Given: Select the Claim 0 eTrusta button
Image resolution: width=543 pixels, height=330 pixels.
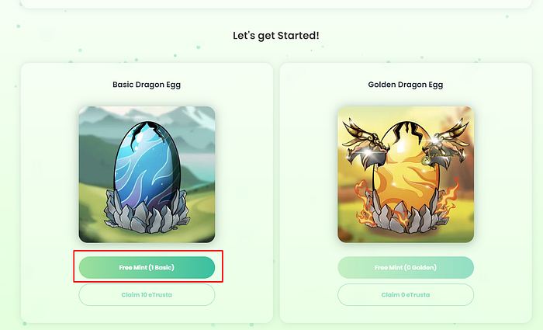Looking at the screenshot, I should pyautogui.click(x=406, y=294).
